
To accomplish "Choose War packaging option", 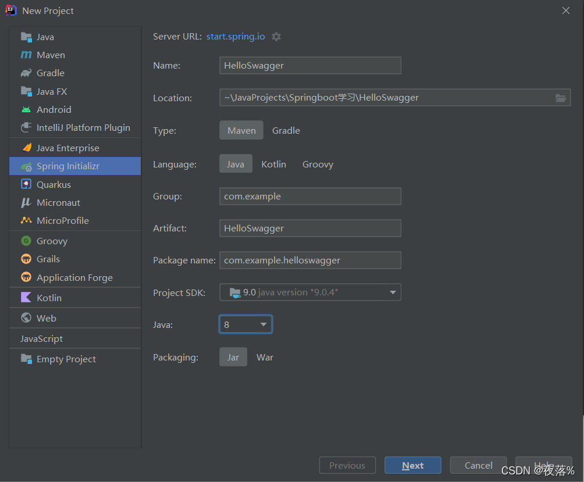I will [265, 358].
